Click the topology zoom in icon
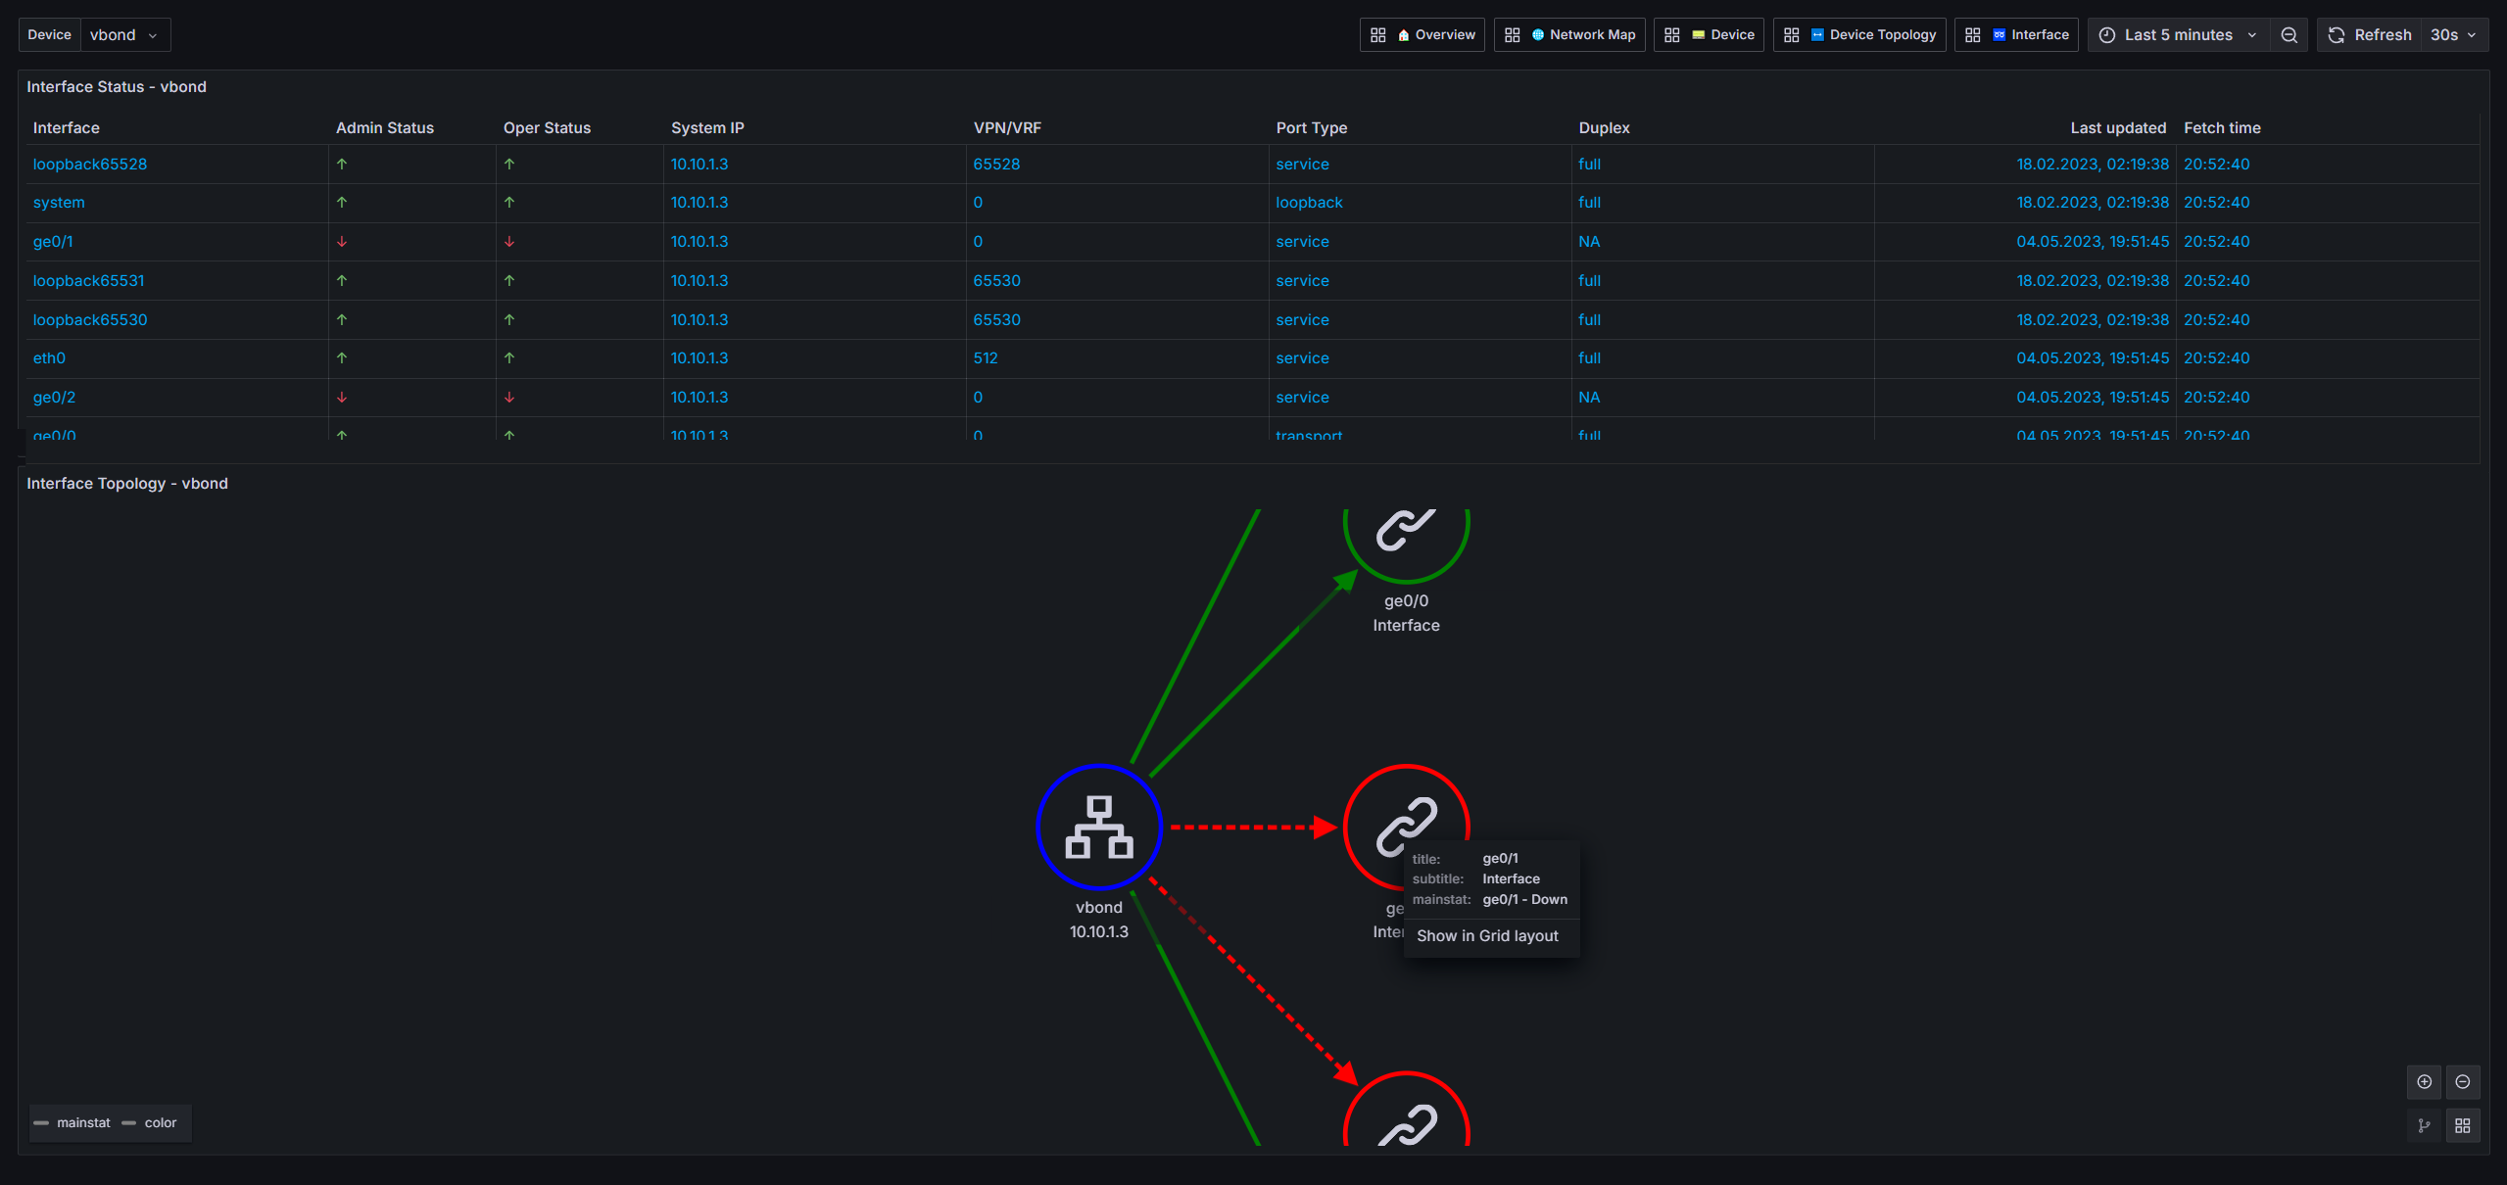The width and height of the screenshot is (2507, 1185). point(2424,1082)
